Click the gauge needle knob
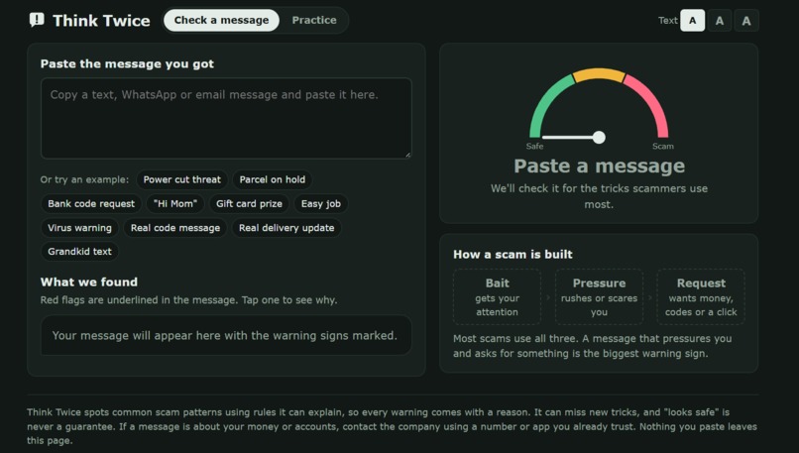 599,137
